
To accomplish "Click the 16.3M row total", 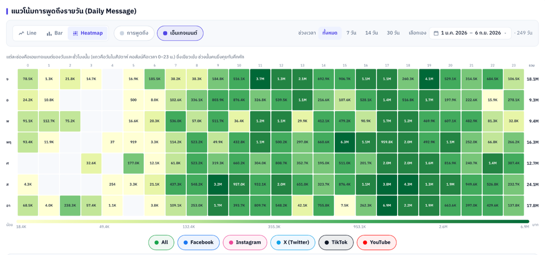I will pyautogui.click(x=533, y=142).
